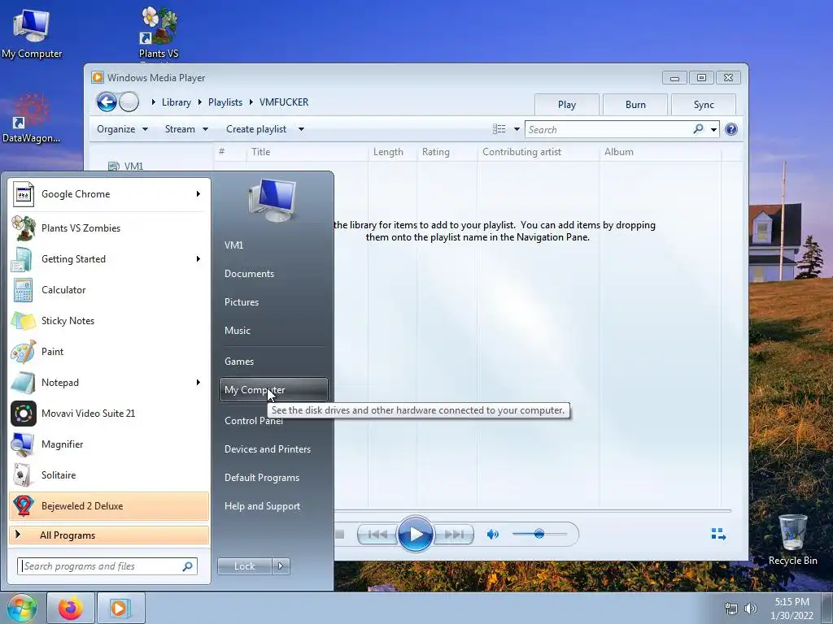Screen dimensions: 833x624
Task: Sort by Contributing artist column header
Action: click(x=538, y=152)
